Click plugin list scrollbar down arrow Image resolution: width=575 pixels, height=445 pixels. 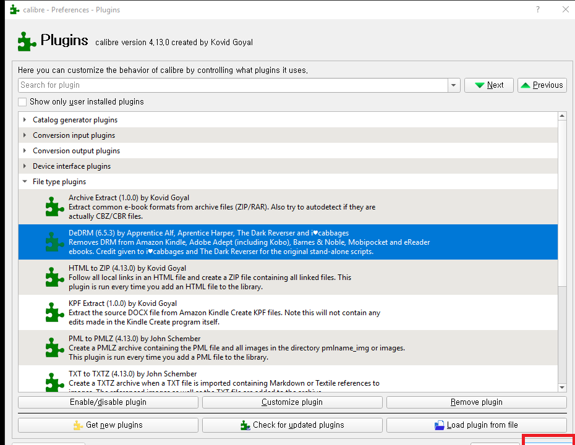(562, 388)
